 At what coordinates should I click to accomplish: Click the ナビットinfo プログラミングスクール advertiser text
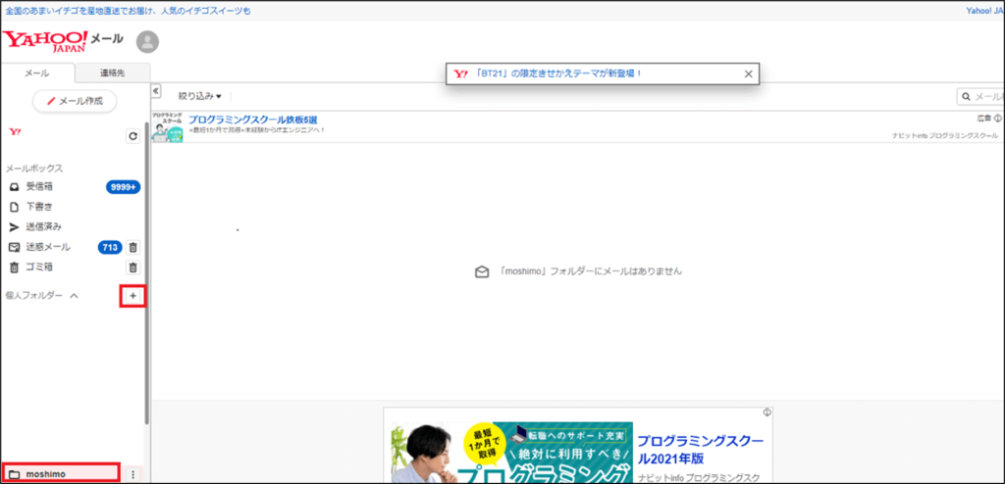click(x=945, y=136)
